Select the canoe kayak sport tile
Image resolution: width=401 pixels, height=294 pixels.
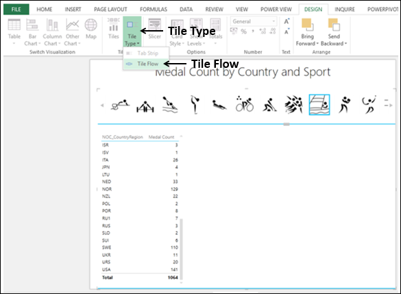[x=170, y=105]
